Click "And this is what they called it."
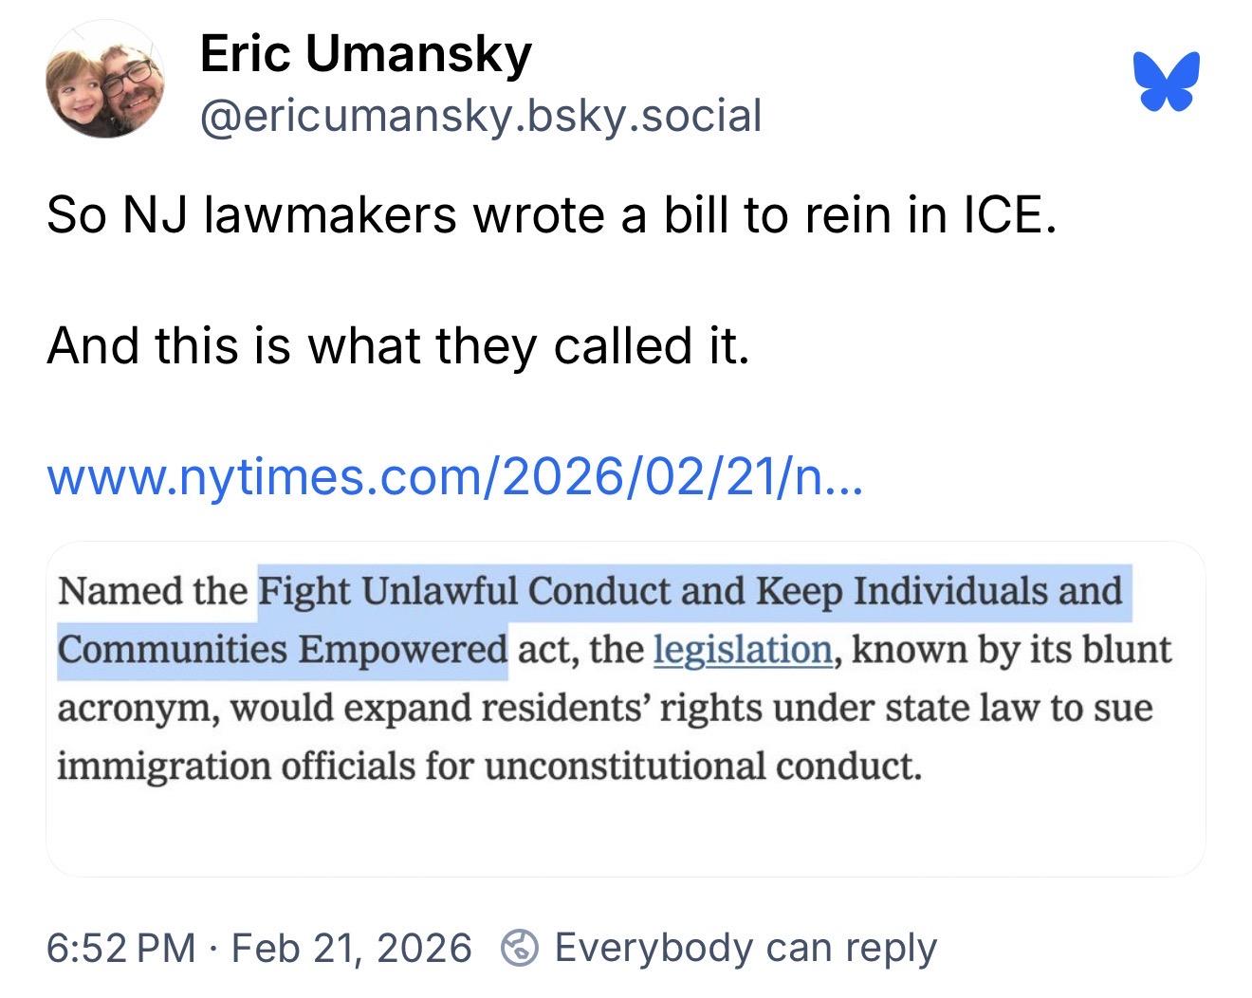This screenshot has height=998, width=1252. pyautogui.click(x=398, y=344)
